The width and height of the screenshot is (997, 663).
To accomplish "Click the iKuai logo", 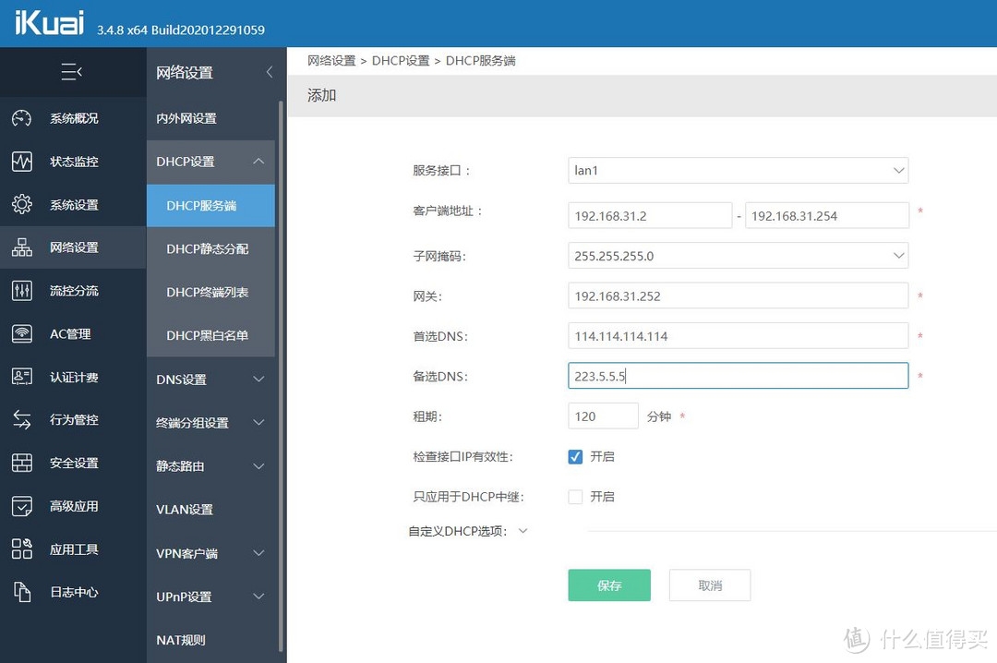I will click(49, 22).
